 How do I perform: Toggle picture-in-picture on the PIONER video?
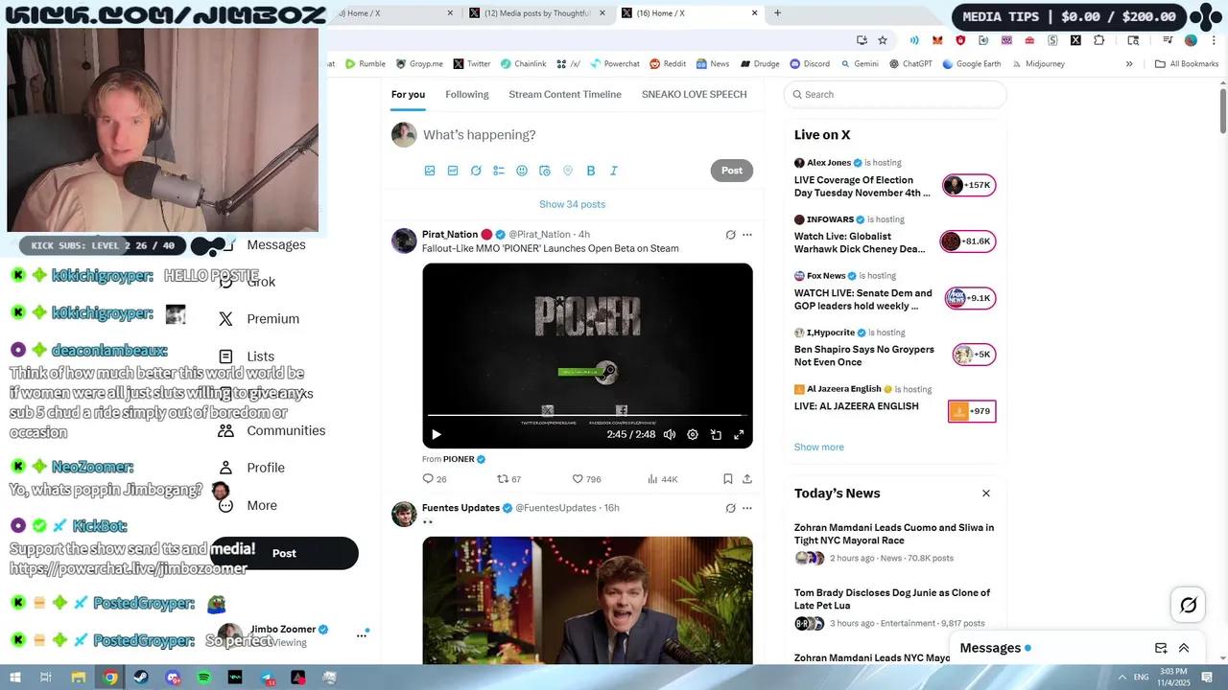pos(716,434)
